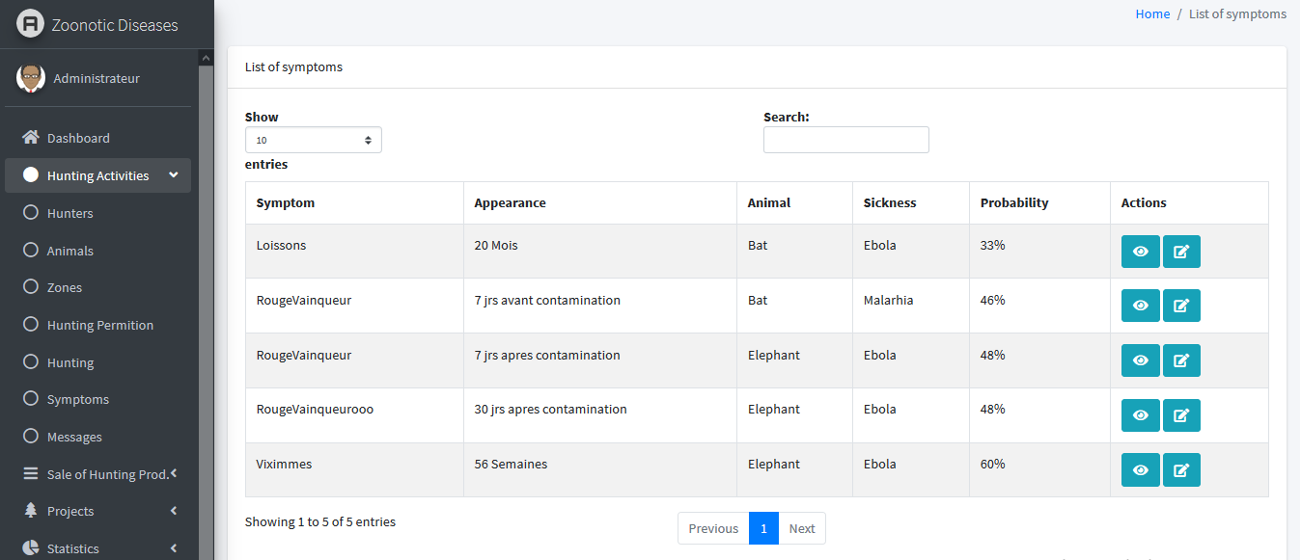Image resolution: width=1301 pixels, height=560 pixels.
Task: Click the Projects tree icon
Action: coord(31,511)
